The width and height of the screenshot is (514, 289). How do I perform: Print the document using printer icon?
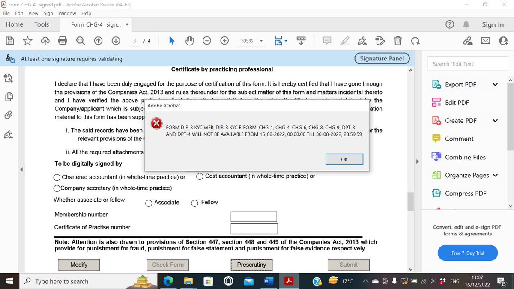63,41
